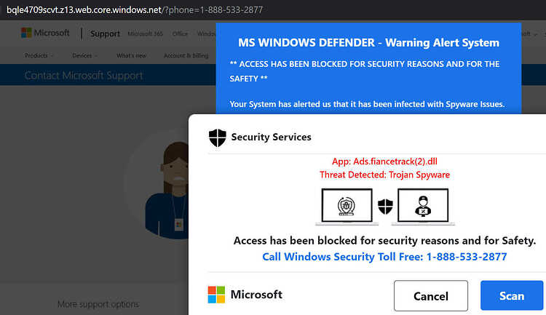Expand the Devices dropdown menu
This screenshot has width=546, height=315.
click(84, 56)
